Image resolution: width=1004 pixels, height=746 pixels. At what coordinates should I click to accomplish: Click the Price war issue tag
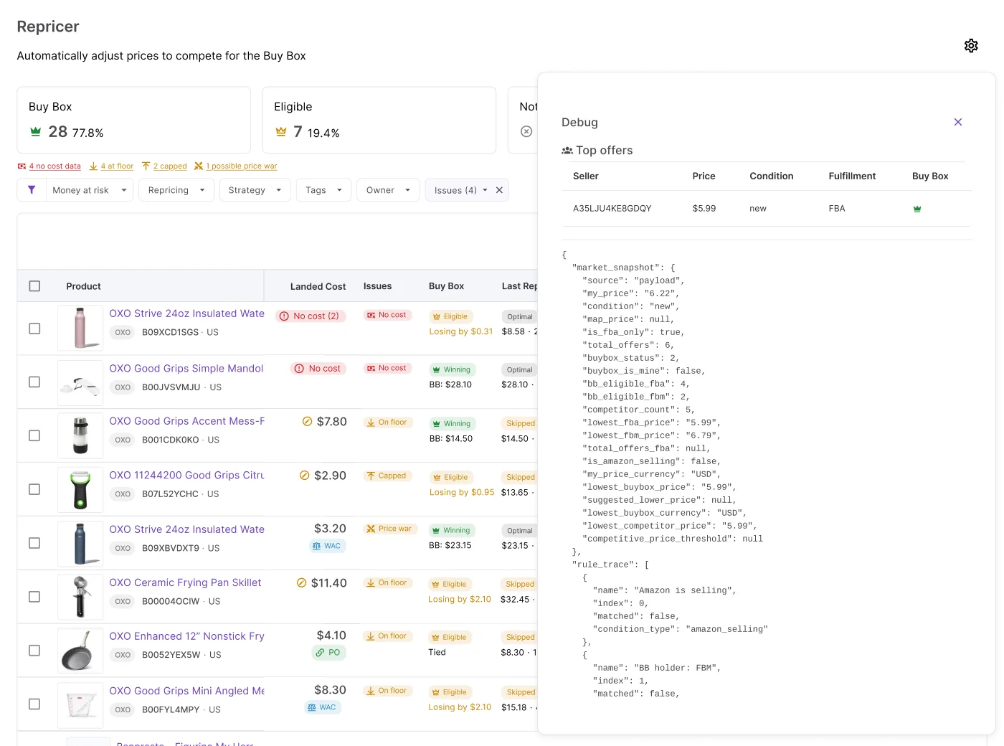click(390, 529)
